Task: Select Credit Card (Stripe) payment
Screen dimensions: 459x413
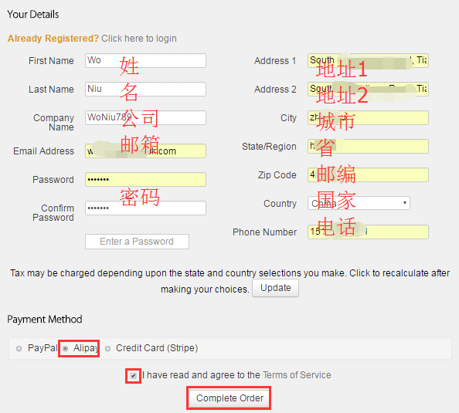Action: [x=108, y=348]
